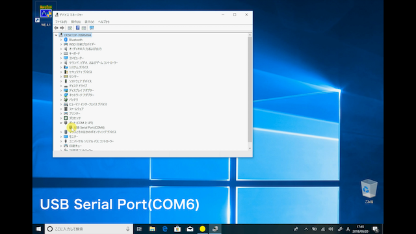This screenshot has width=416, height=234.
Task: Open Microsoft Store from the taskbar
Action: (x=177, y=229)
